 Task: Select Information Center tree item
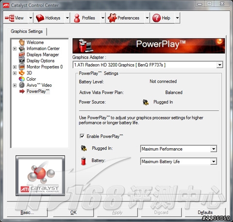click(43, 49)
